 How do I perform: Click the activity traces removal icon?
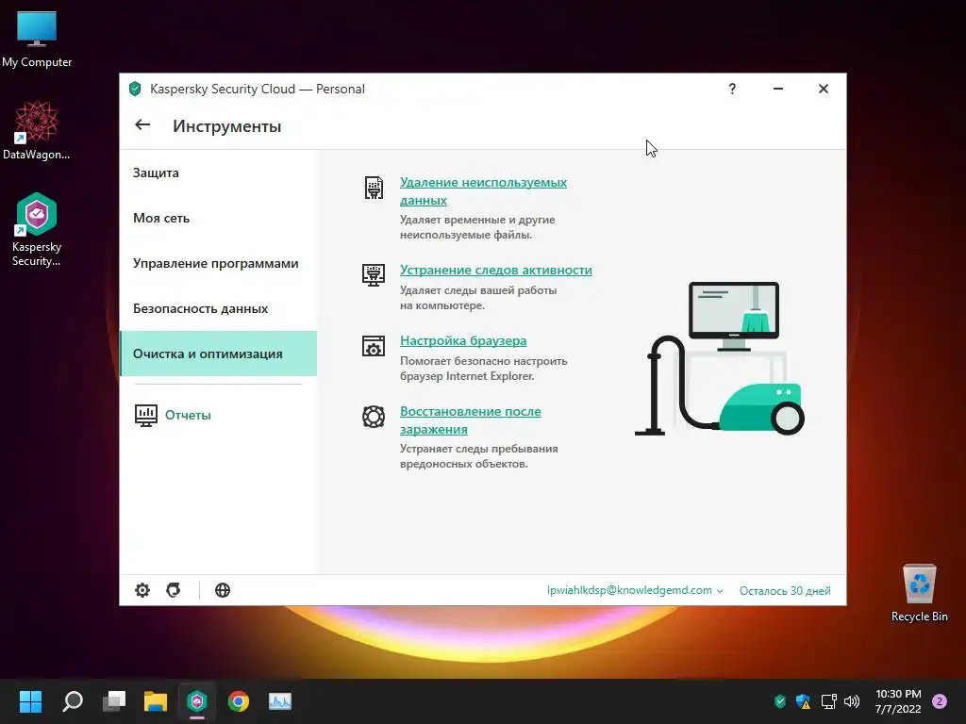(374, 274)
